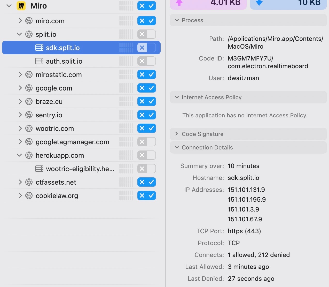Expand the mirostatic.com domain row
329x287 pixels.
pyautogui.click(x=20, y=74)
